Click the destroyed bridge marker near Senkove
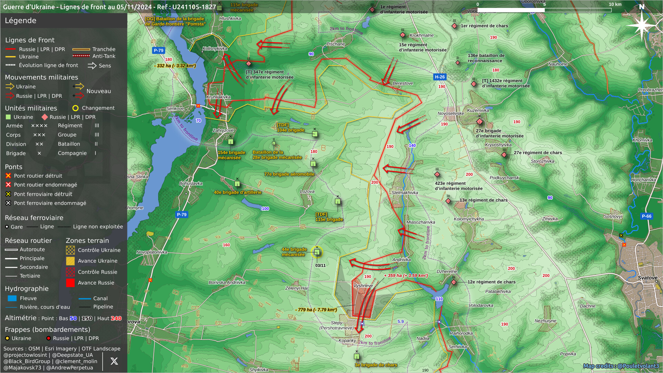Viewport: 663px width, 373px height. click(x=198, y=106)
